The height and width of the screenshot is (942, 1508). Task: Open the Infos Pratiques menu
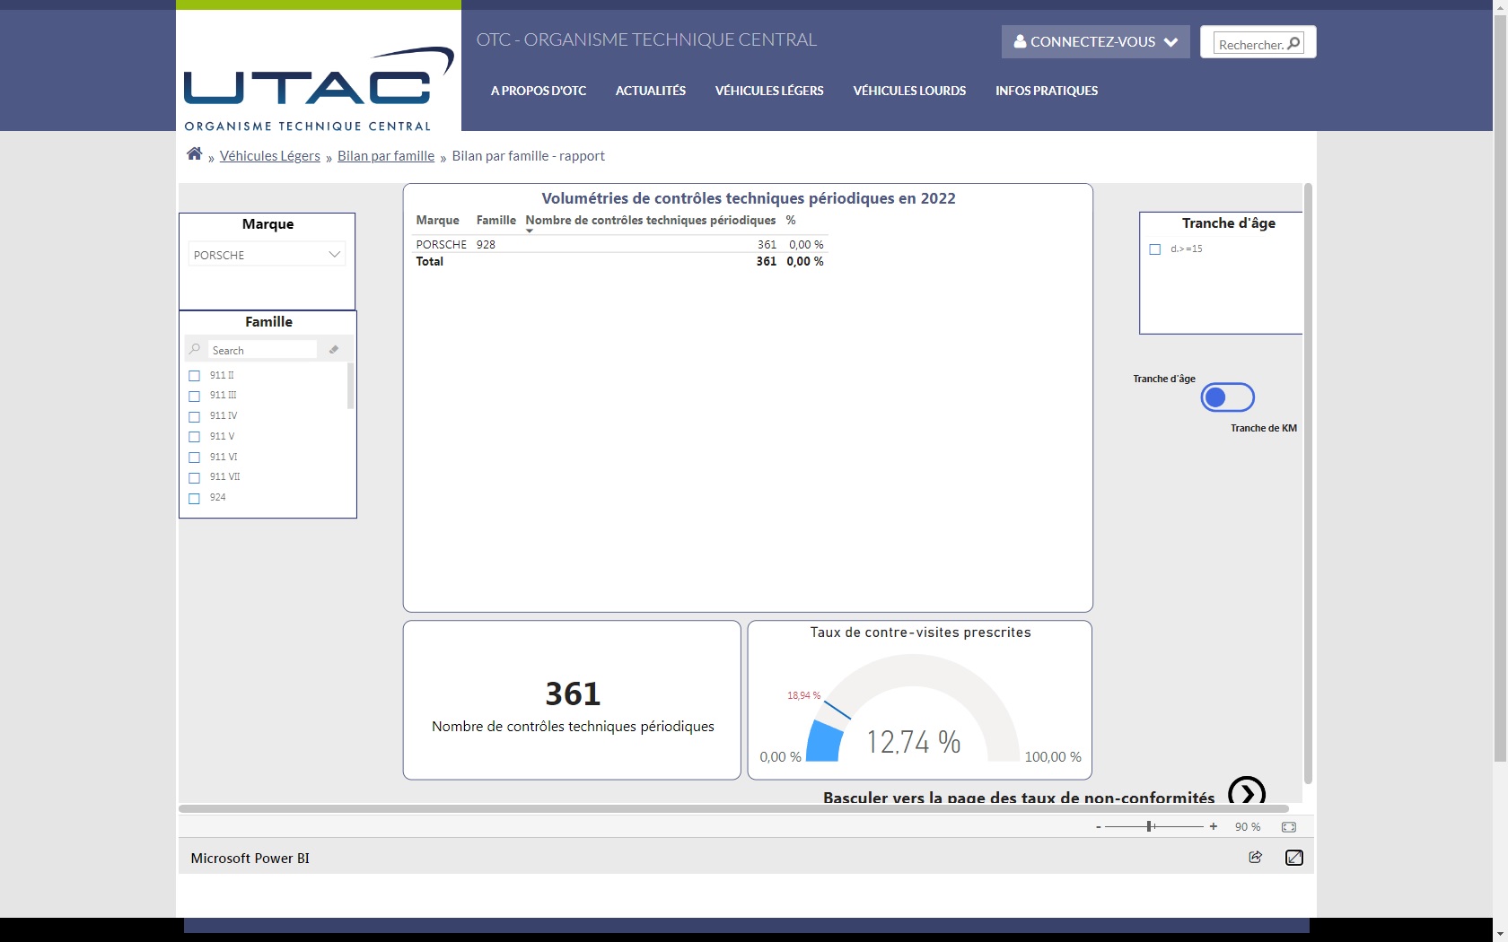[x=1047, y=91]
